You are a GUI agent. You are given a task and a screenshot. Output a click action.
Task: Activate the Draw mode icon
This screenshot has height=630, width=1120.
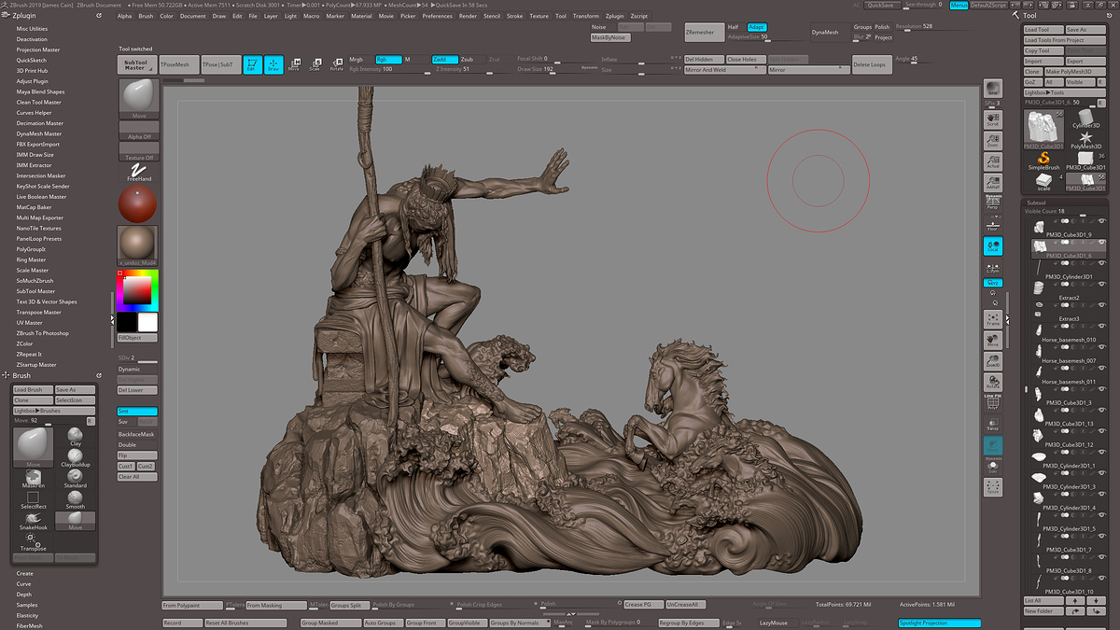(x=273, y=64)
